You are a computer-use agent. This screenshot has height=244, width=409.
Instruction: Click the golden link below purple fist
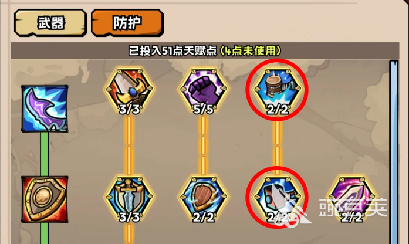tap(203, 145)
